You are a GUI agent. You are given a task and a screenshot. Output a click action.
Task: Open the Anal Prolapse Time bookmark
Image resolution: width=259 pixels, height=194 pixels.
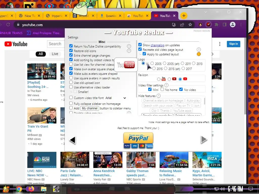(x=44, y=33)
